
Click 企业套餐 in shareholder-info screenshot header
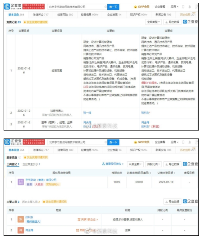tap(160, 142)
